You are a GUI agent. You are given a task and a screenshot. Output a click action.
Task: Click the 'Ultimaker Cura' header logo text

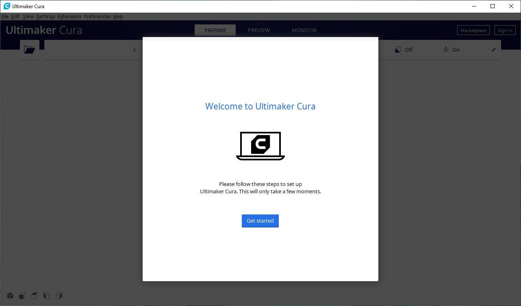pos(44,30)
